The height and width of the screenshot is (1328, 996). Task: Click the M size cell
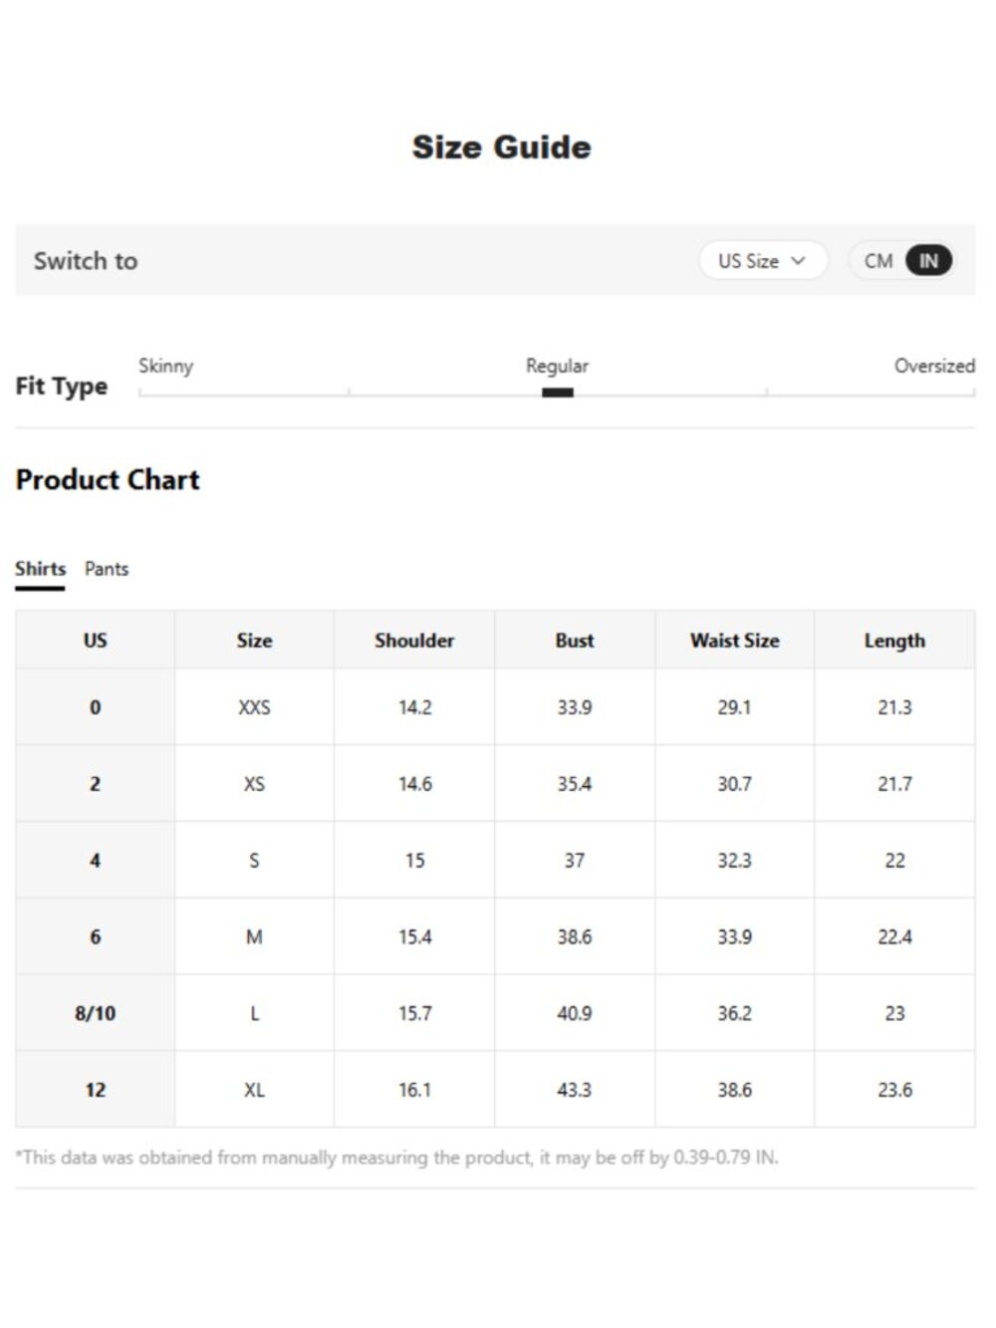click(x=254, y=936)
